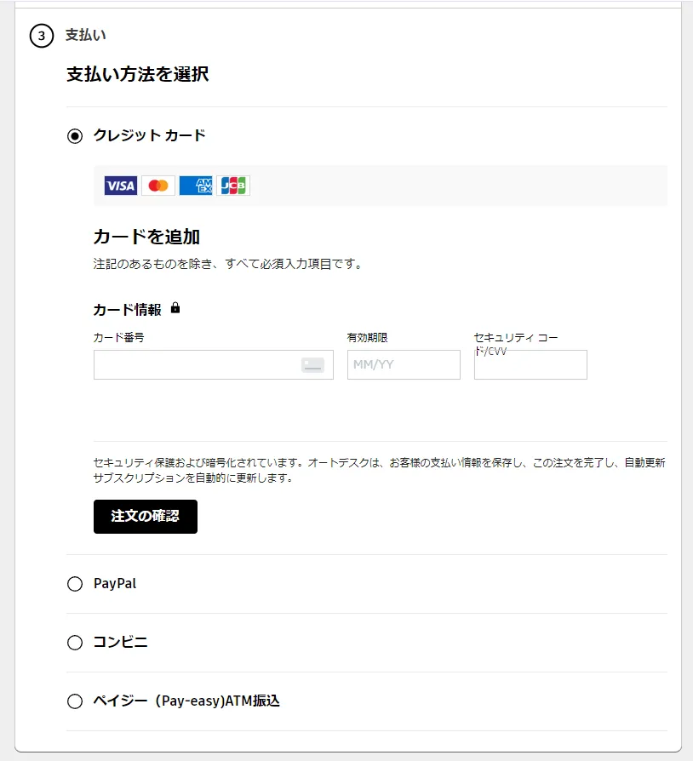This screenshot has height=761, width=693.
Task: Click the American Express logo
Action: 196,186
